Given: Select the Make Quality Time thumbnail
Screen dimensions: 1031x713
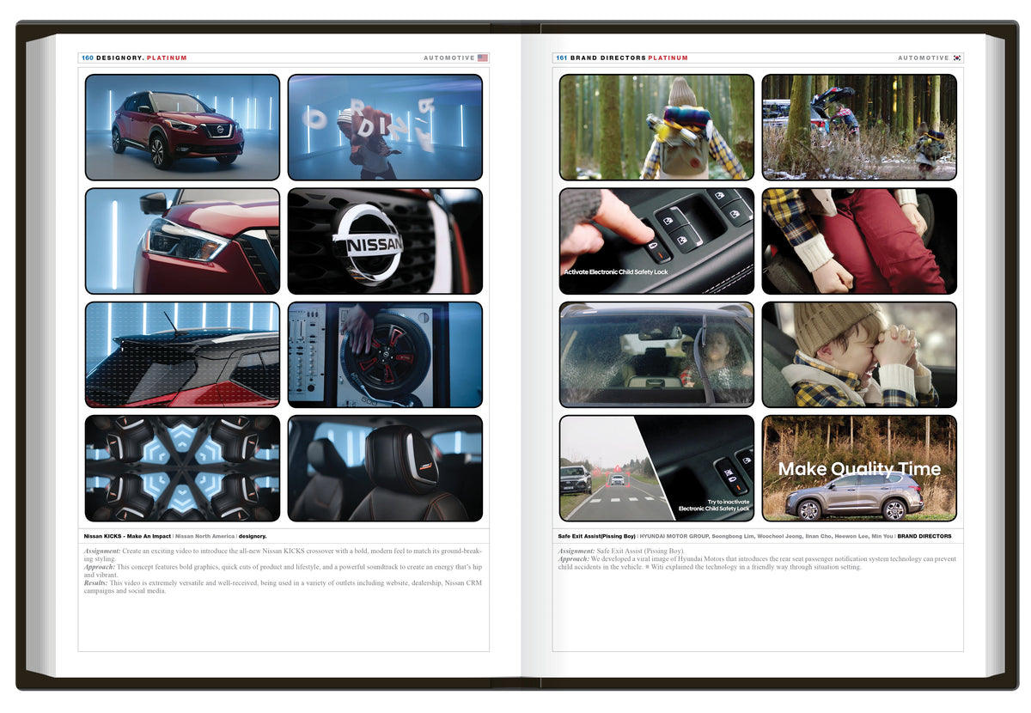Looking at the screenshot, I should tap(859, 468).
